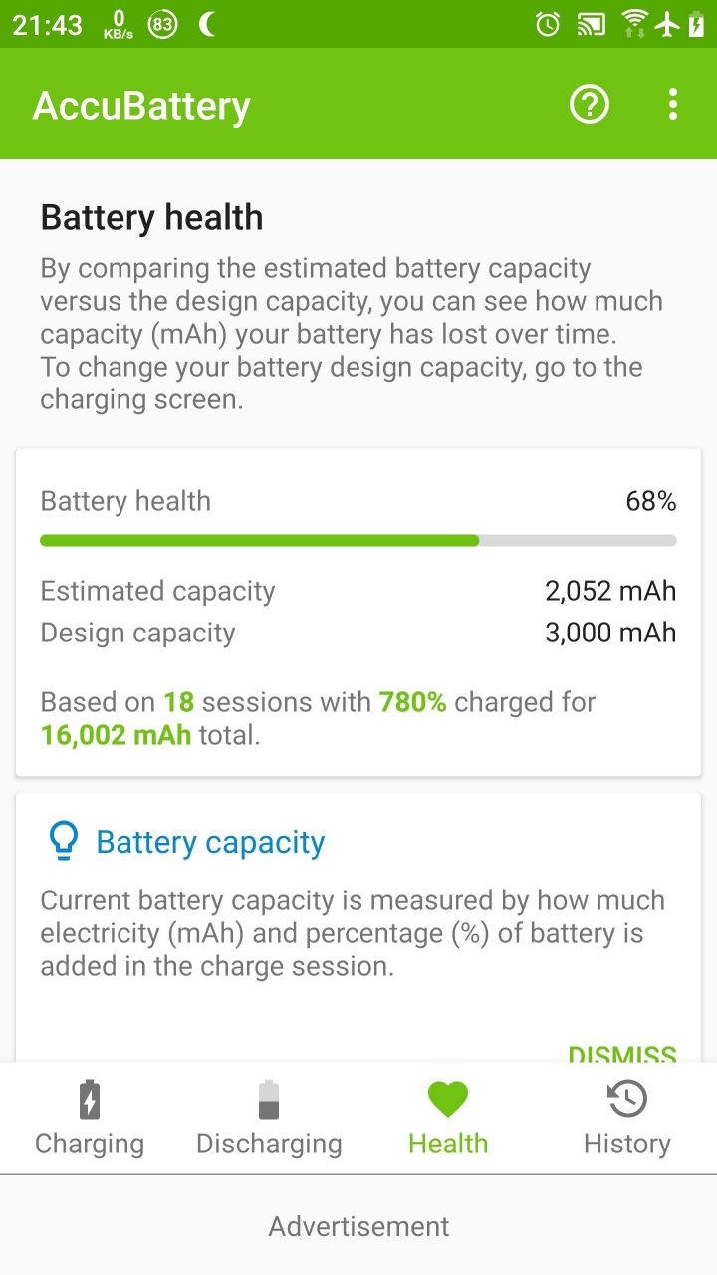717x1275 pixels.
Task: Tap the airplane mode status icon
Action: coord(667,24)
